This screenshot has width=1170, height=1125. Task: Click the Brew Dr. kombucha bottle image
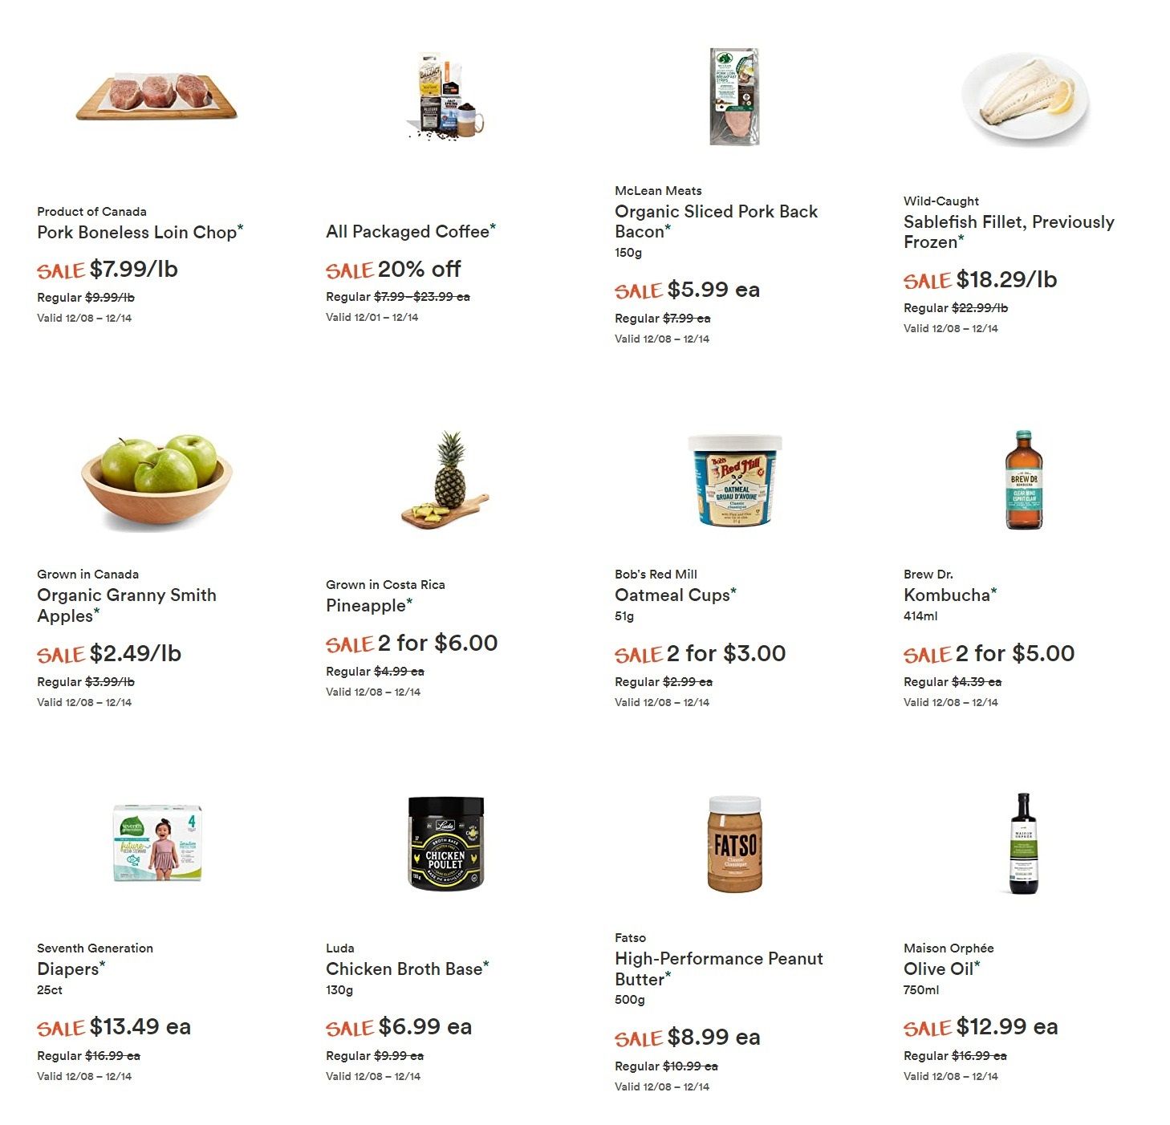(1024, 480)
